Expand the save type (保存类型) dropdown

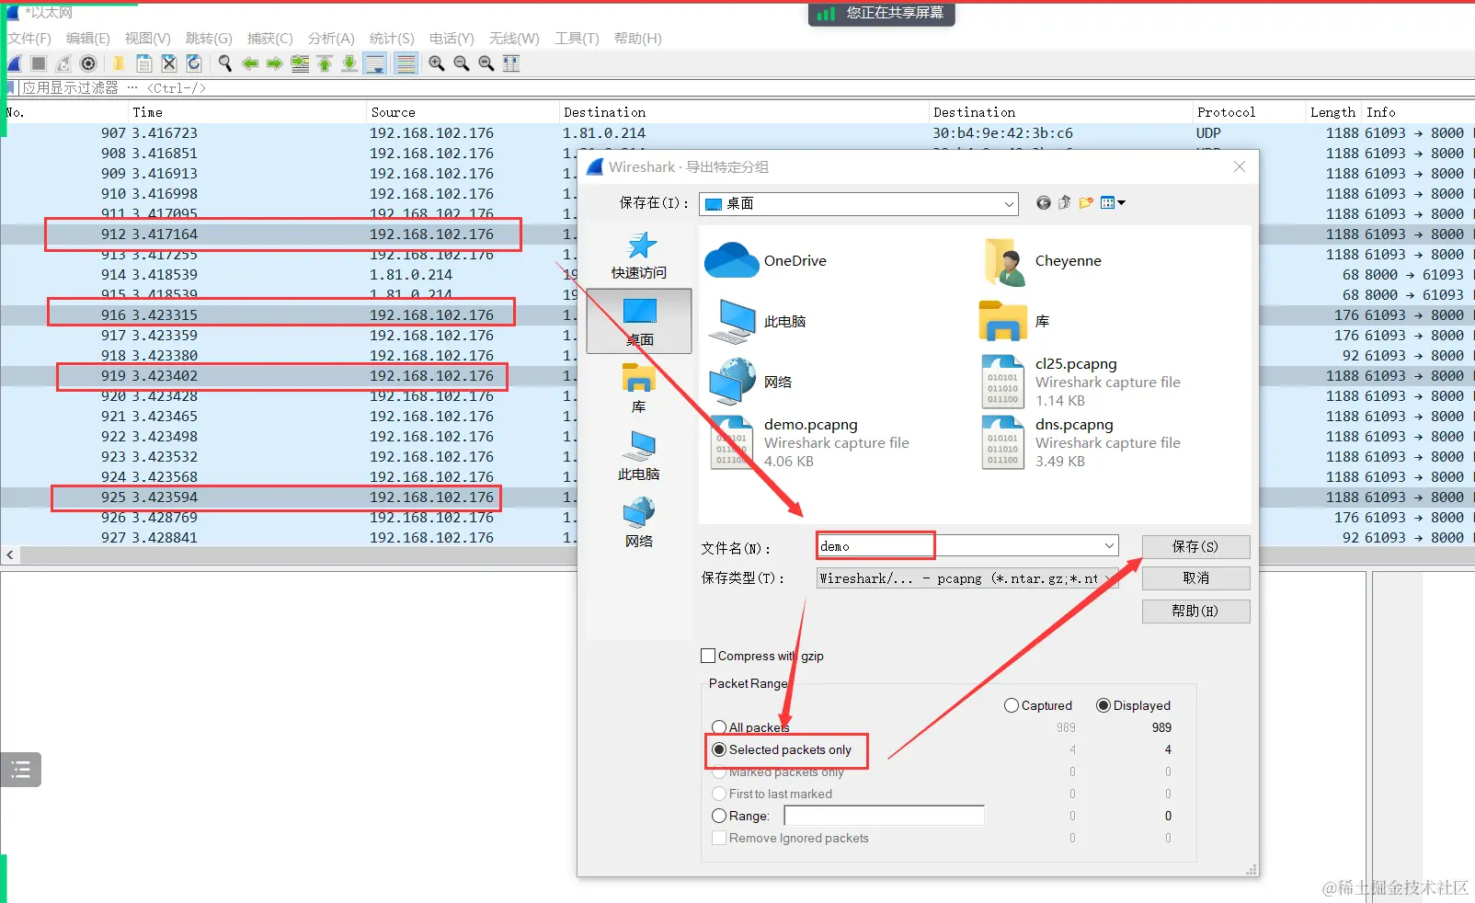[1111, 578]
